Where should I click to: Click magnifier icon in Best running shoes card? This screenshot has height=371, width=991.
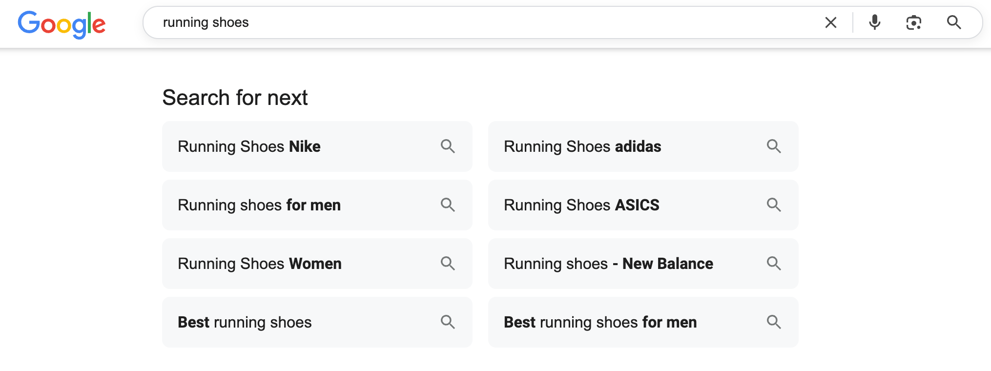click(448, 322)
